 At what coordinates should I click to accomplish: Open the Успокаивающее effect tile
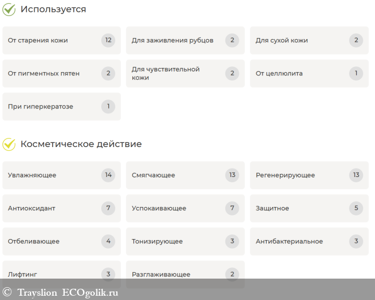coord(159,209)
